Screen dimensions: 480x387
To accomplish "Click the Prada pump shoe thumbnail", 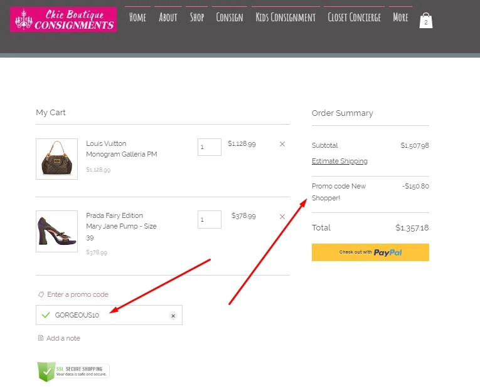I will coord(56,231).
